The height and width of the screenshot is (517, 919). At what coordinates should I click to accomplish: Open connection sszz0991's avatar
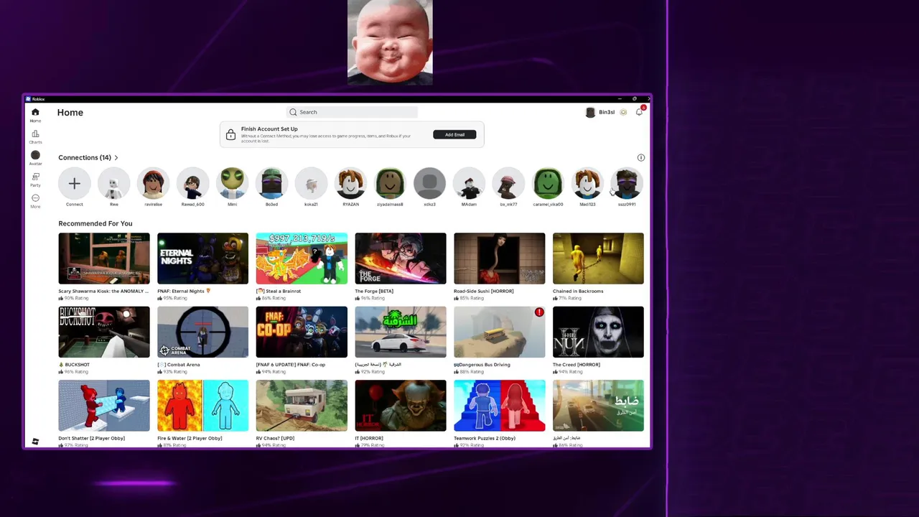point(627,184)
